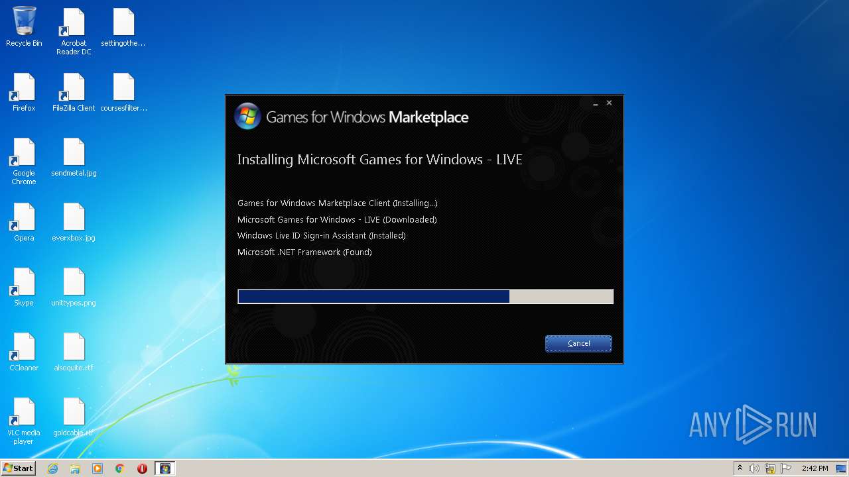Select the Skype desktop shortcut
The image size is (849, 477).
pos(24,287)
